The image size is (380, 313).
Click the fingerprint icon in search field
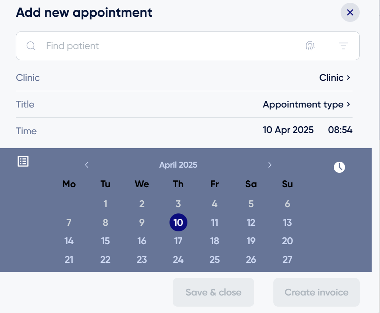pyautogui.click(x=310, y=45)
